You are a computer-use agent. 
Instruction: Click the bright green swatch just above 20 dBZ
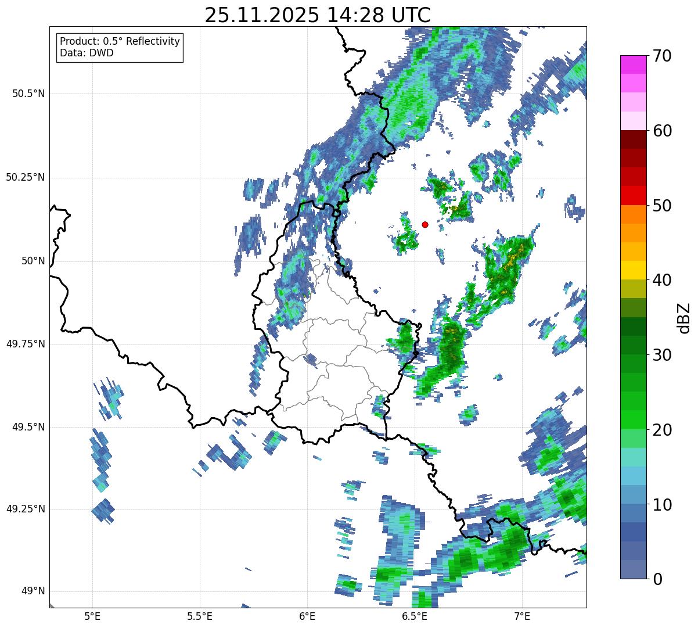(x=633, y=420)
